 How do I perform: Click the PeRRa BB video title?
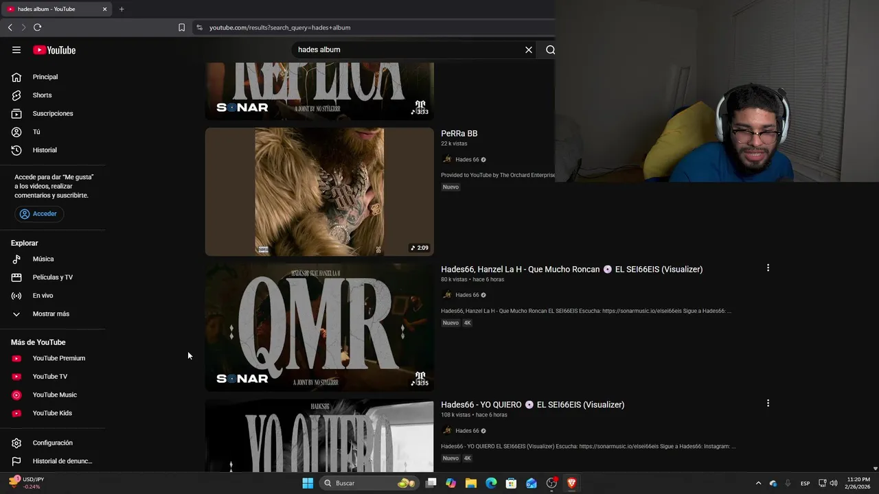(x=459, y=134)
